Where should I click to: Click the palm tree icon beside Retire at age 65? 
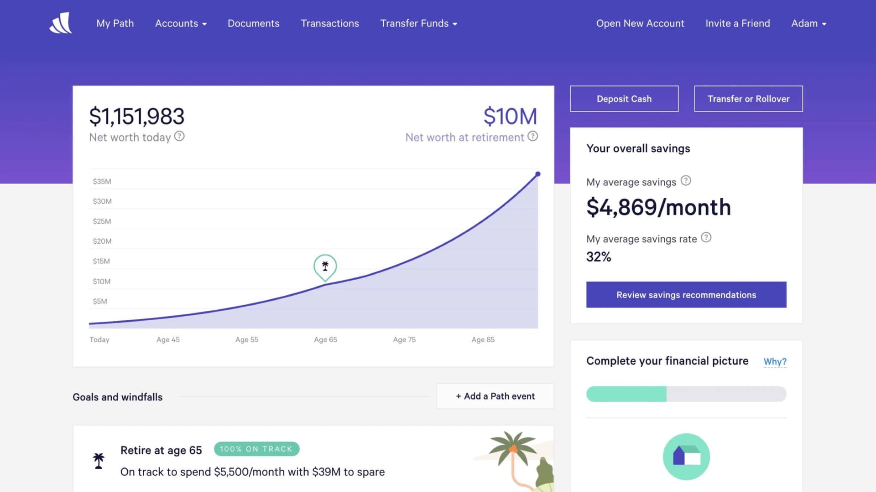[99, 460]
